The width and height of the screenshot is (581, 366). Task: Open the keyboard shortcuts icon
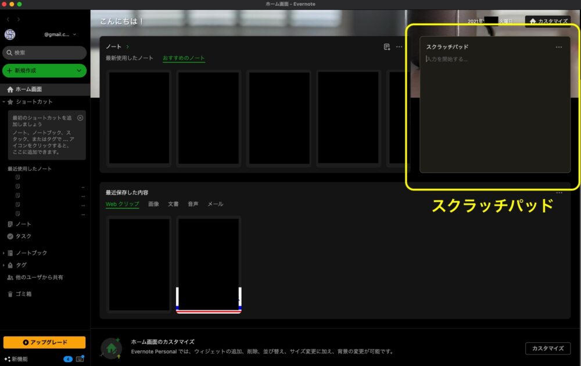click(80, 359)
